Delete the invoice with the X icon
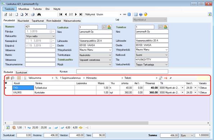Viewport: 214px width, 140px height. [27, 14]
